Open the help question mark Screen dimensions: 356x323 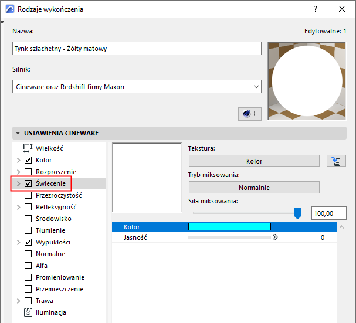316,9
